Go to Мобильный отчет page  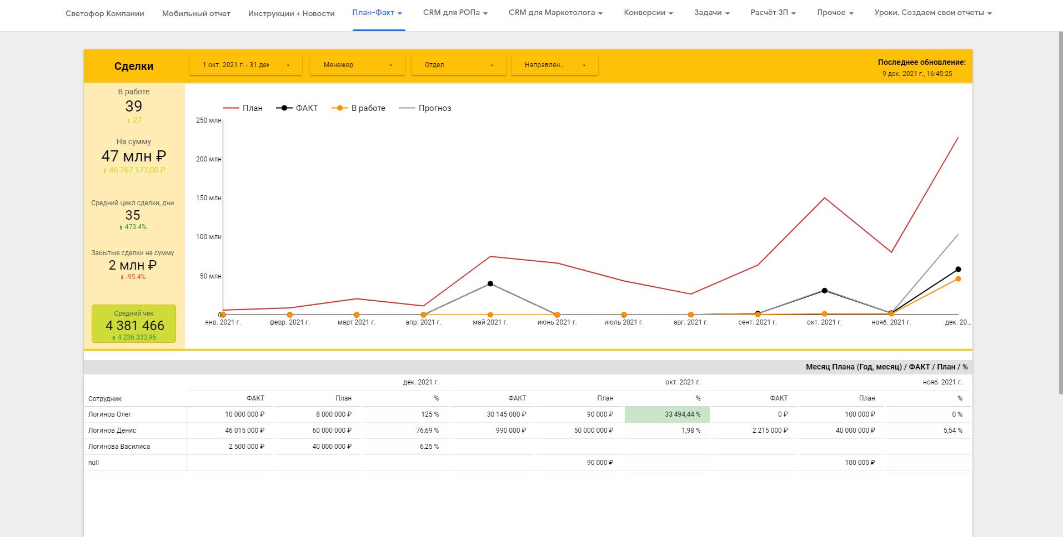[196, 13]
